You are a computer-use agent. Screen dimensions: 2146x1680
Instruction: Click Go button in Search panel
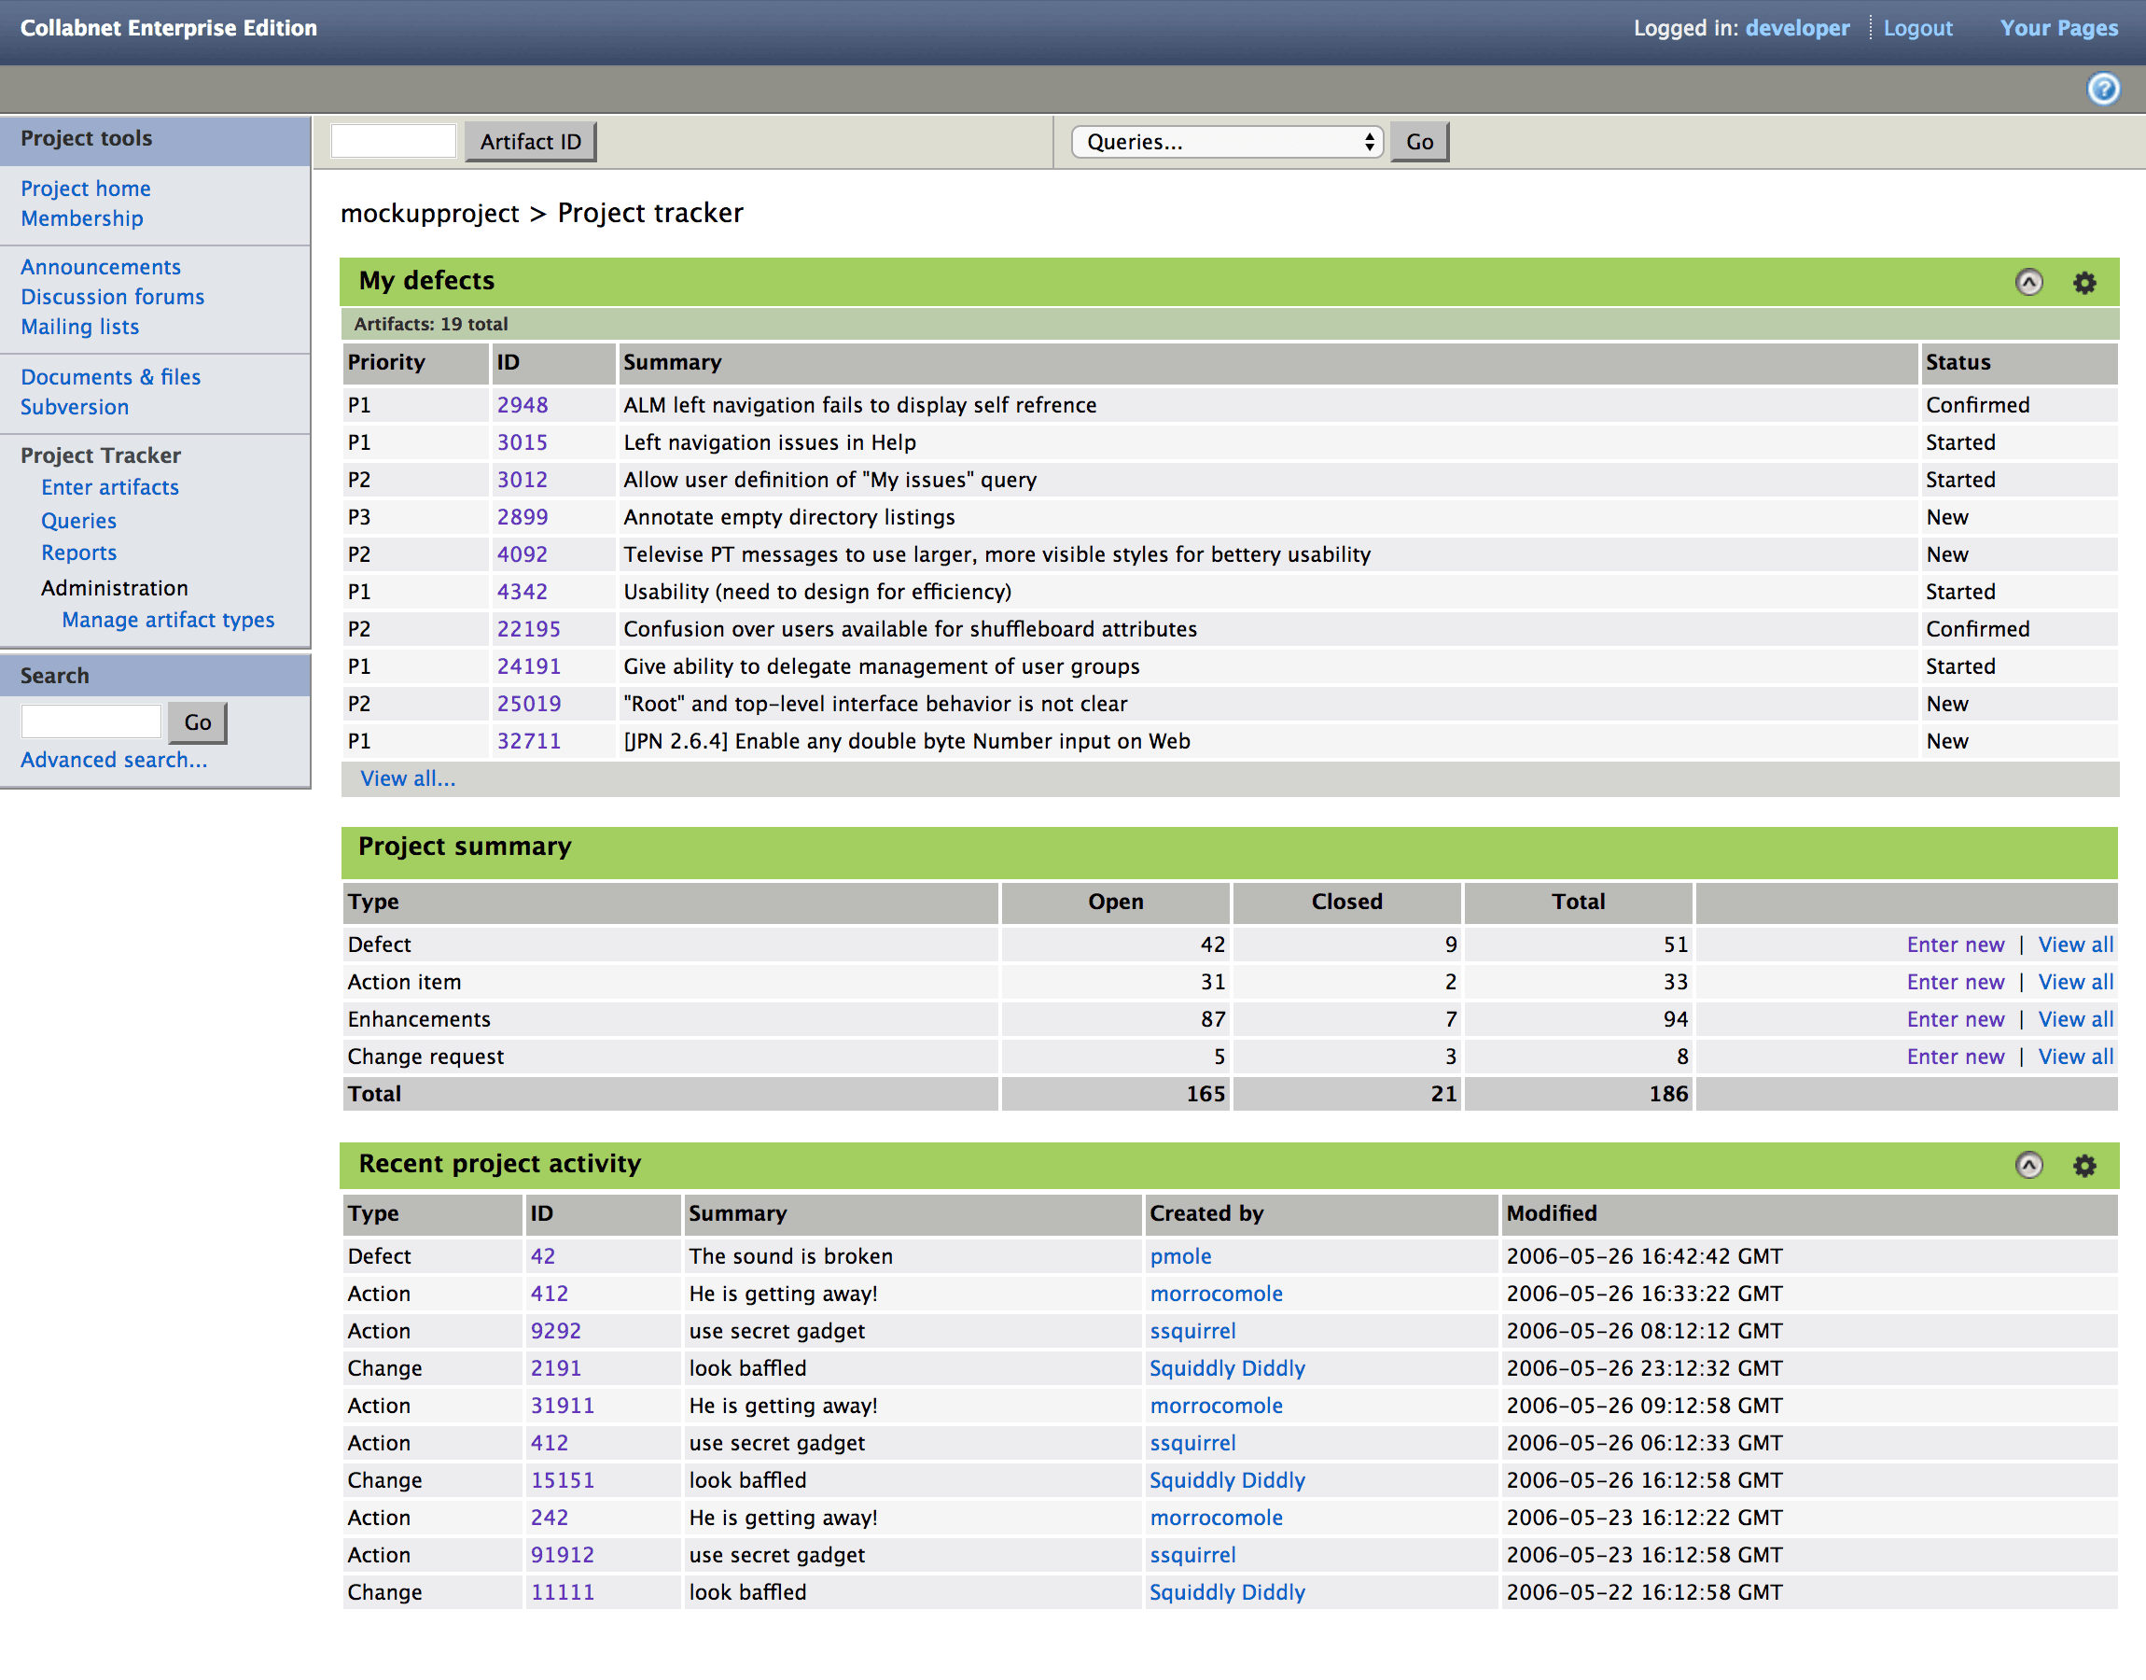197,720
